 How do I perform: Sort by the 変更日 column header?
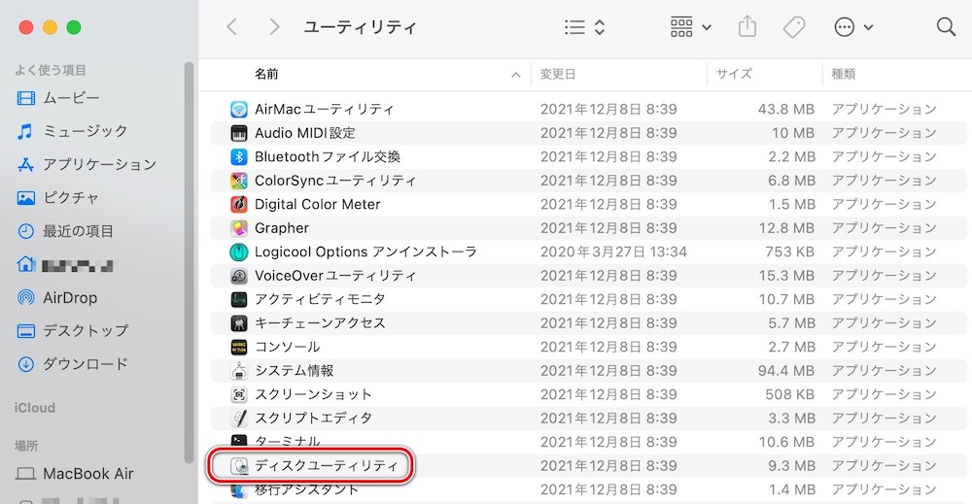tap(557, 75)
